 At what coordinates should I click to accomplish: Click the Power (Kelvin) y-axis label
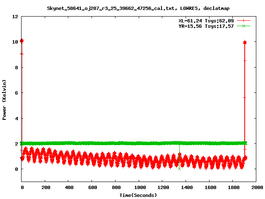[x=4, y=100]
